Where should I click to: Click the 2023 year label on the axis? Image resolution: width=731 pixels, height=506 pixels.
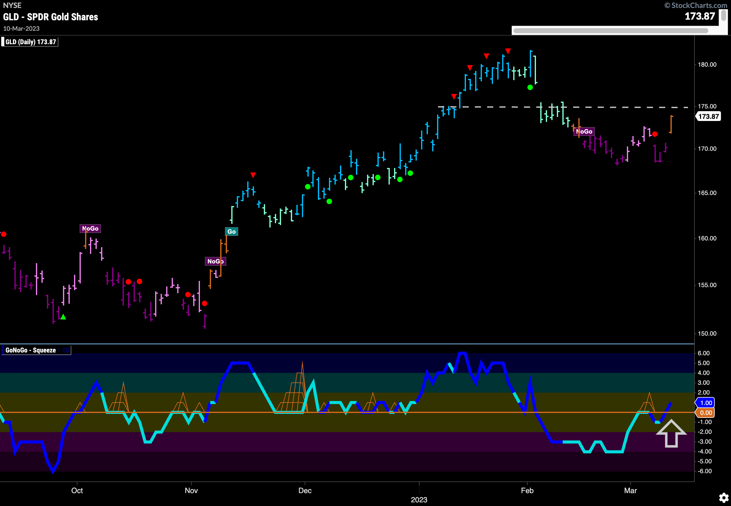pyautogui.click(x=419, y=500)
